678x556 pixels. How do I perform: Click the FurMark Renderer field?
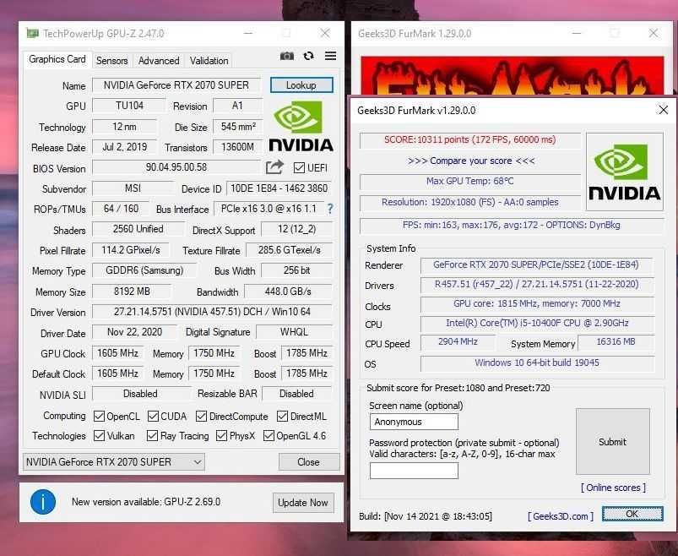click(537, 264)
